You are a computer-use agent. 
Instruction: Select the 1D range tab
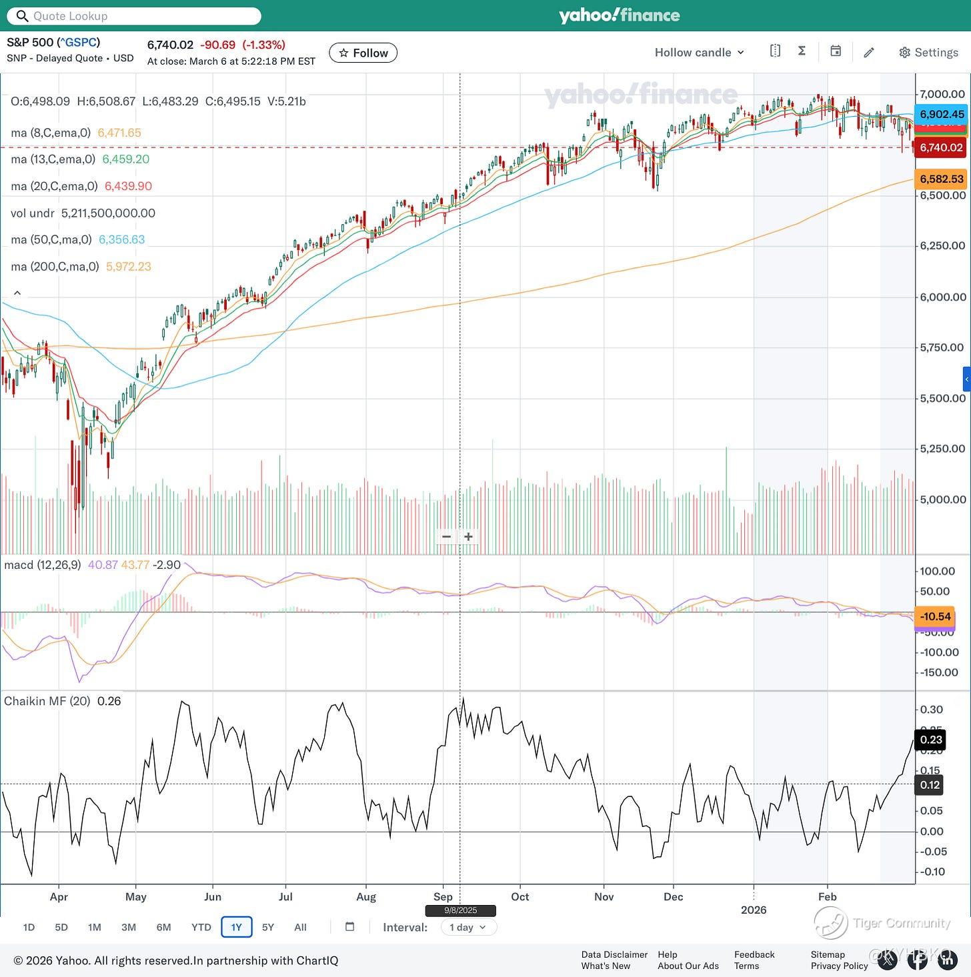point(29,927)
